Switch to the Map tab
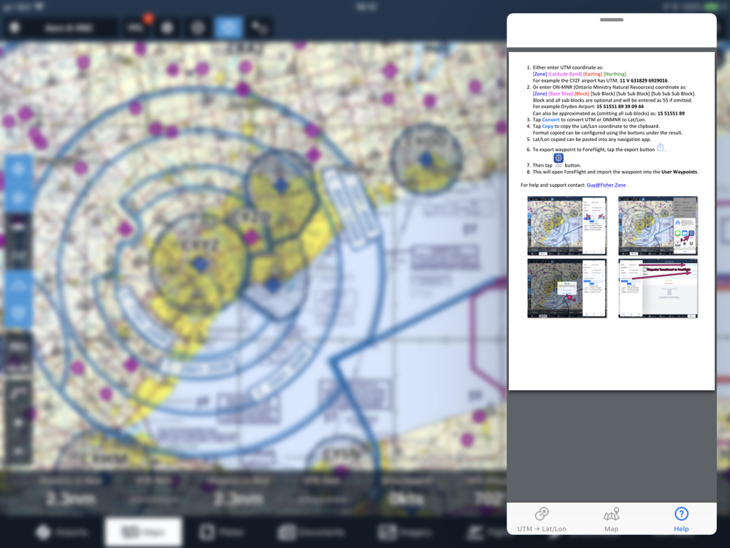This screenshot has height=548, width=730. pyautogui.click(x=611, y=519)
